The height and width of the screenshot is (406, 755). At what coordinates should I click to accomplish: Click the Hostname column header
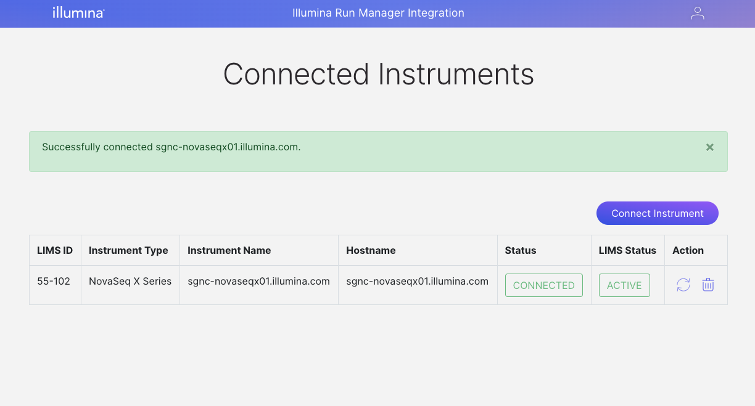tap(371, 250)
